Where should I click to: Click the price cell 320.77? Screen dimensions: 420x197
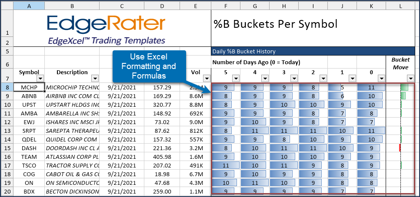tap(162, 105)
